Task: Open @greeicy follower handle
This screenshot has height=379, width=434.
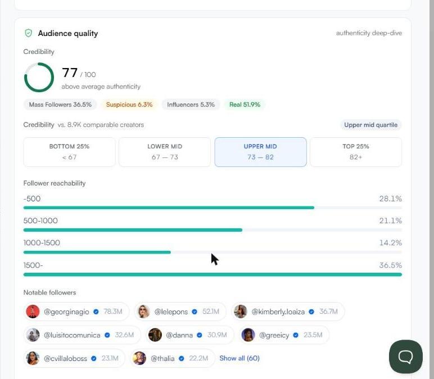Action: pos(274,335)
